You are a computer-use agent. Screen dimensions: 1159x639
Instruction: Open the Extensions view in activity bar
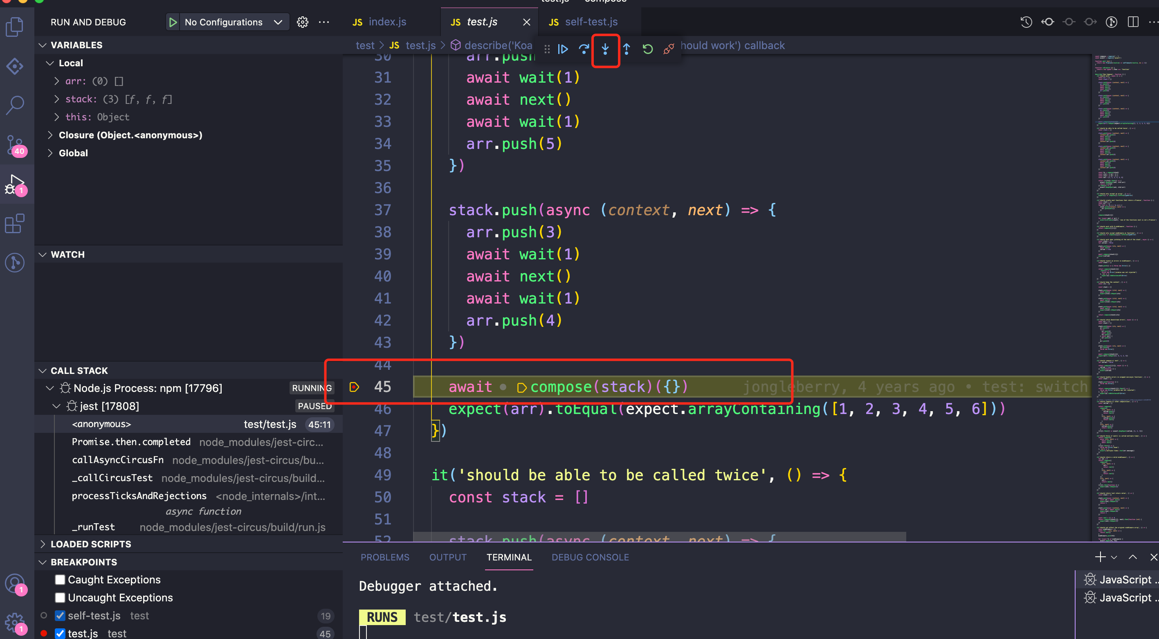[x=15, y=224]
